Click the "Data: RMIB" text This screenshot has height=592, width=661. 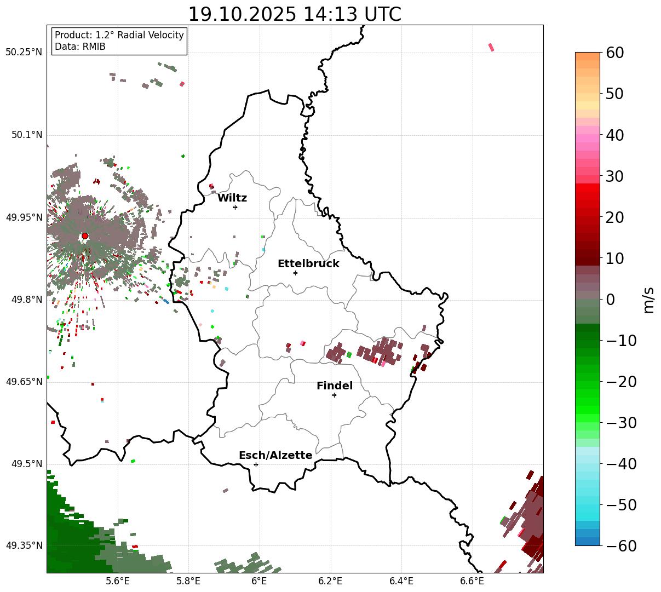click(x=80, y=47)
